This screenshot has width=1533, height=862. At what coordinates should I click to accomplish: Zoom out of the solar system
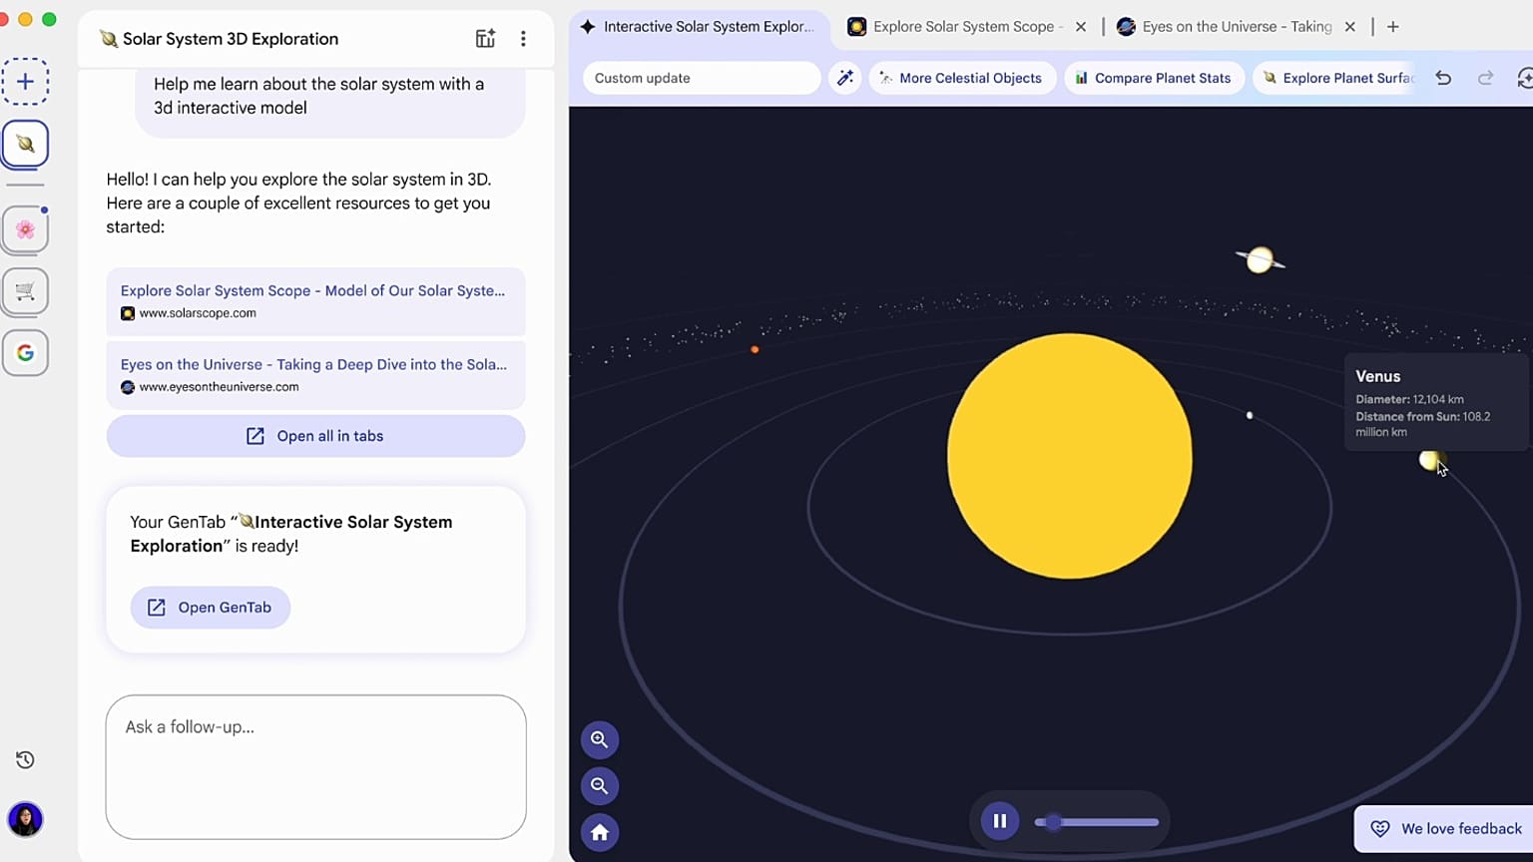(600, 786)
